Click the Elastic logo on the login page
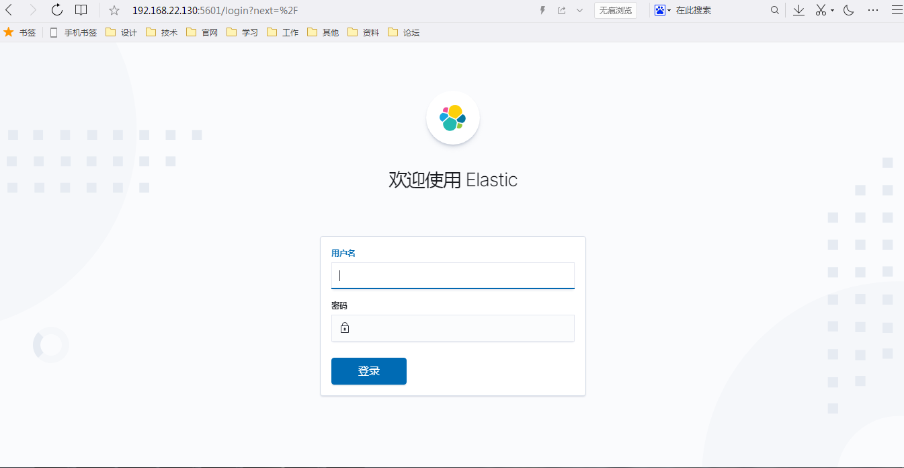Image resolution: width=904 pixels, height=468 pixels. 452,117
